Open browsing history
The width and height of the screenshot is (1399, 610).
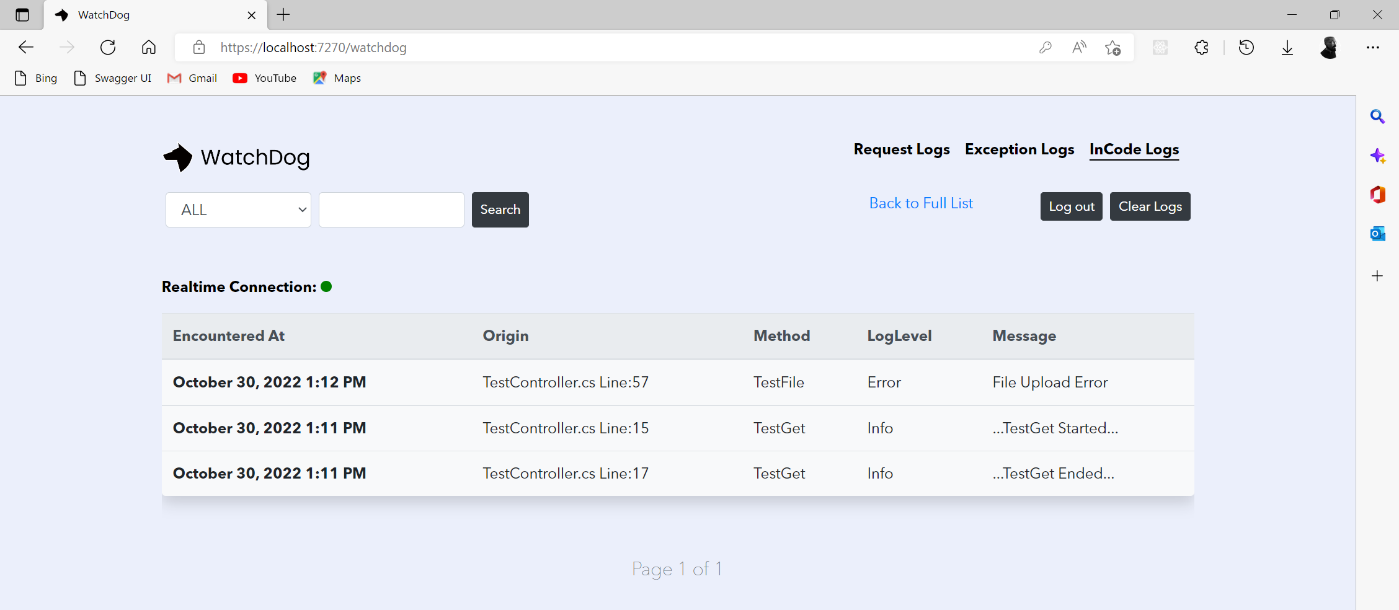(1247, 47)
